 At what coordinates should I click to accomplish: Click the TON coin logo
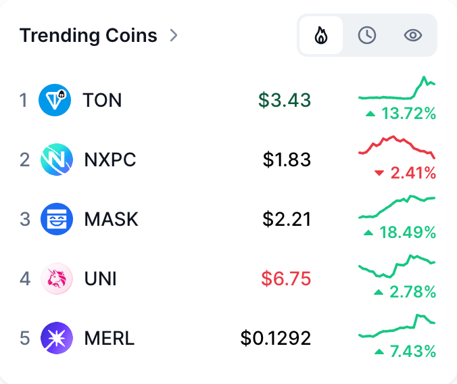click(55, 100)
